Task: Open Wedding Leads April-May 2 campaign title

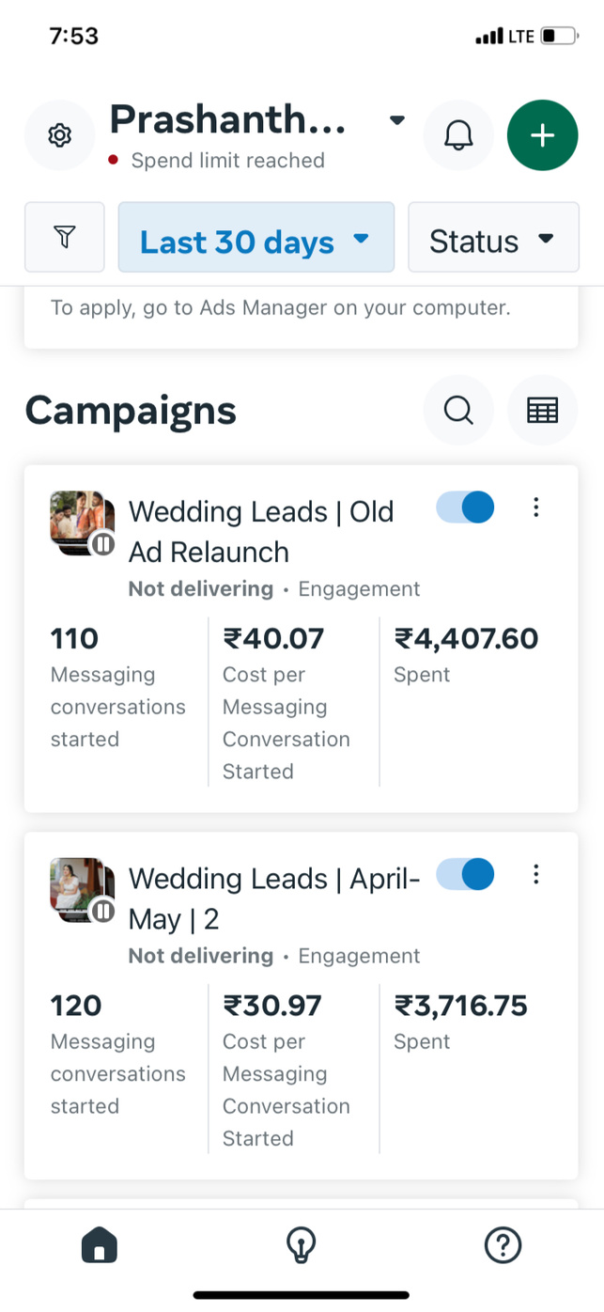Action: click(x=272, y=898)
